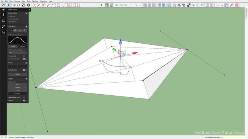Open the Edit menu
The height and width of the screenshot is (139, 248).
click(6, 1)
